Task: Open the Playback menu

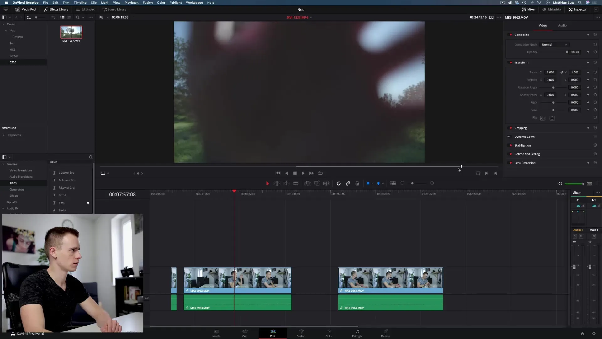Action: pyautogui.click(x=131, y=3)
